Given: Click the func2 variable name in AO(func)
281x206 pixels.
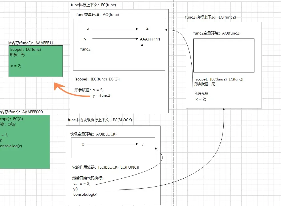Looking at the screenshot, I should tap(85, 49).
